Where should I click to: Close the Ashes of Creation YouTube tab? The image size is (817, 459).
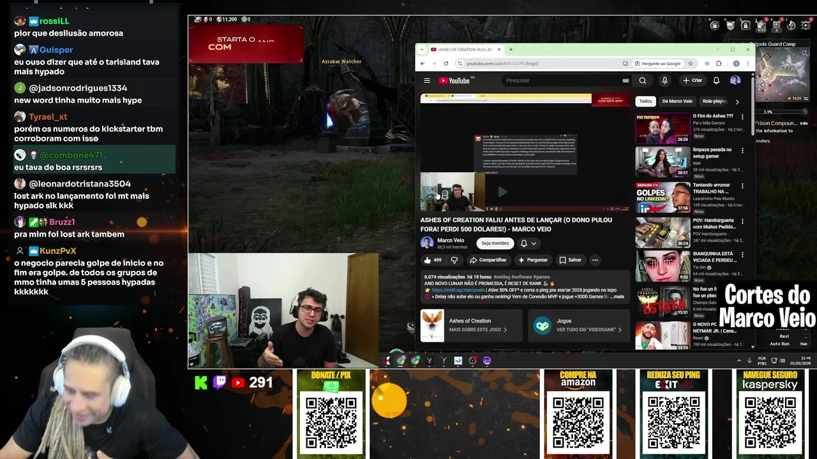(499, 49)
